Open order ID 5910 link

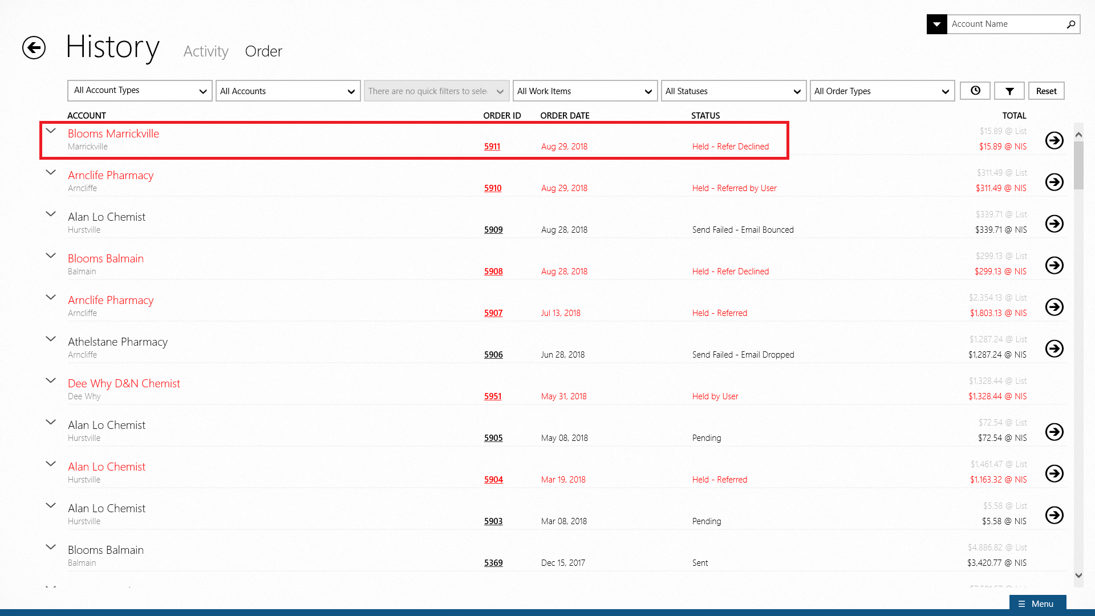(x=493, y=188)
